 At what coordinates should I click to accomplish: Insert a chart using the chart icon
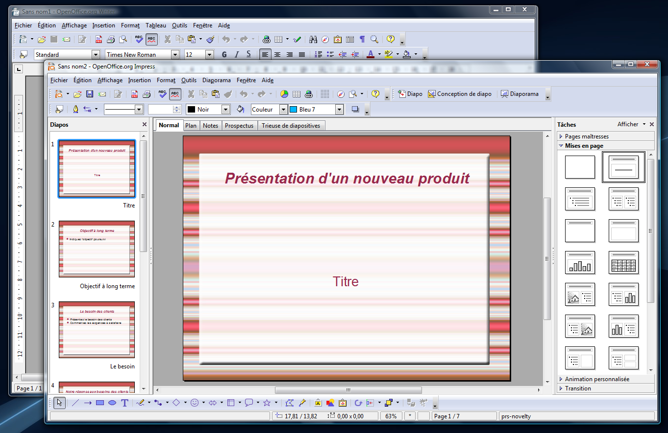[x=284, y=94]
